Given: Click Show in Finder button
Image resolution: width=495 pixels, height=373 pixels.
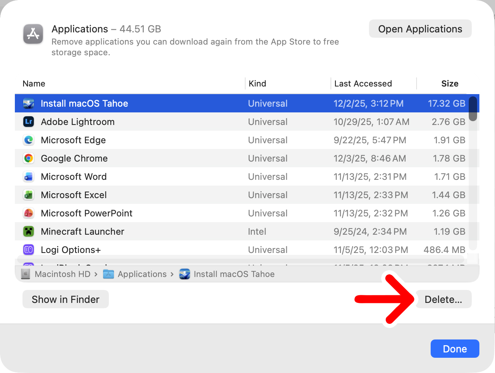Looking at the screenshot, I should (x=65, y=299).
